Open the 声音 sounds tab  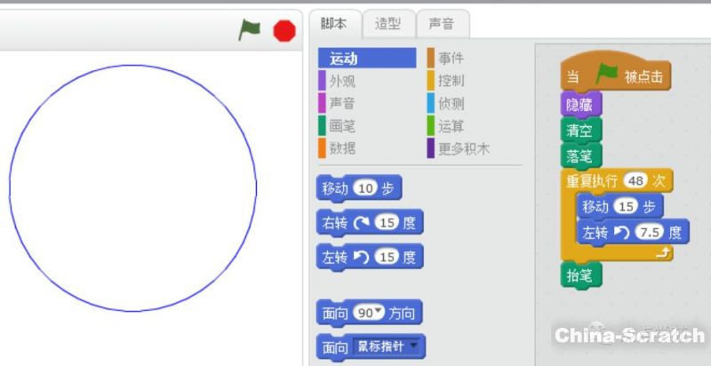[441, 25]
